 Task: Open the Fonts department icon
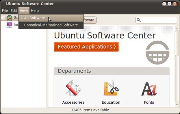pos(149,89)
